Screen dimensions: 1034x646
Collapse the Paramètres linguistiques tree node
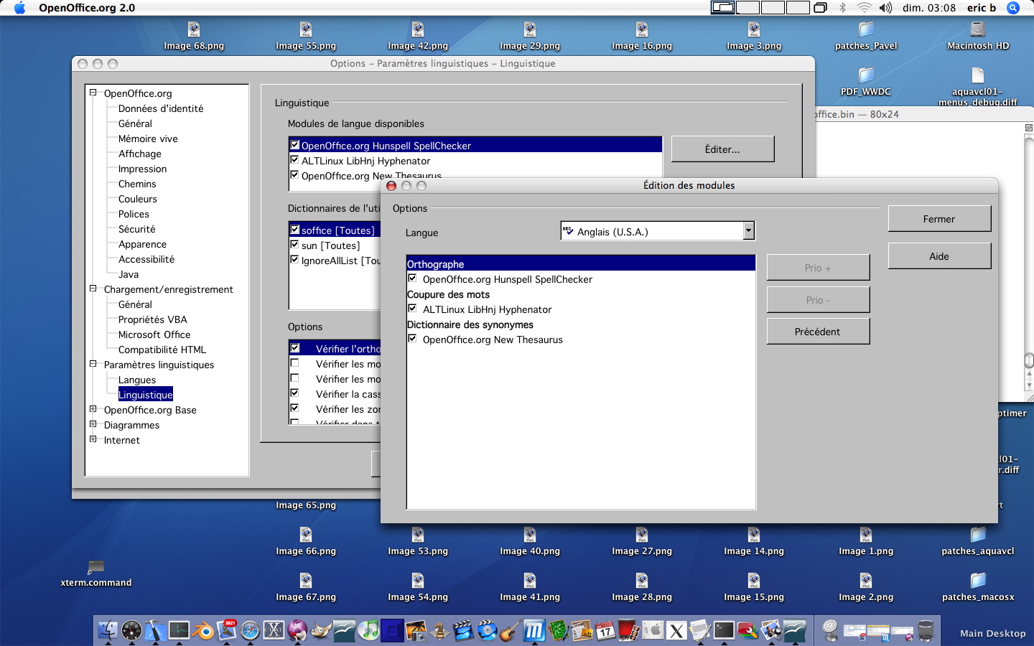tap(93, 364)
